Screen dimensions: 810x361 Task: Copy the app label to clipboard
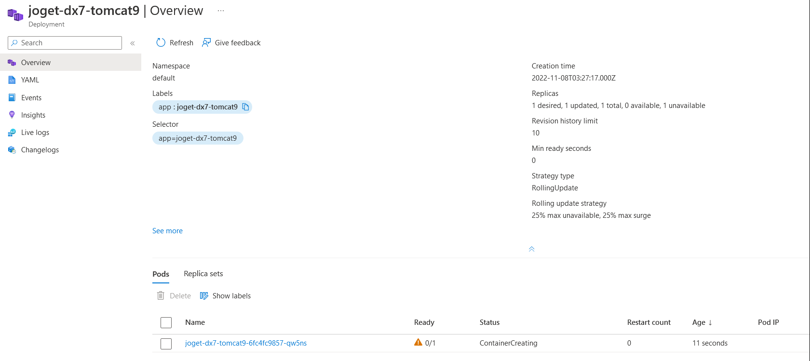[x=246, y=107]
